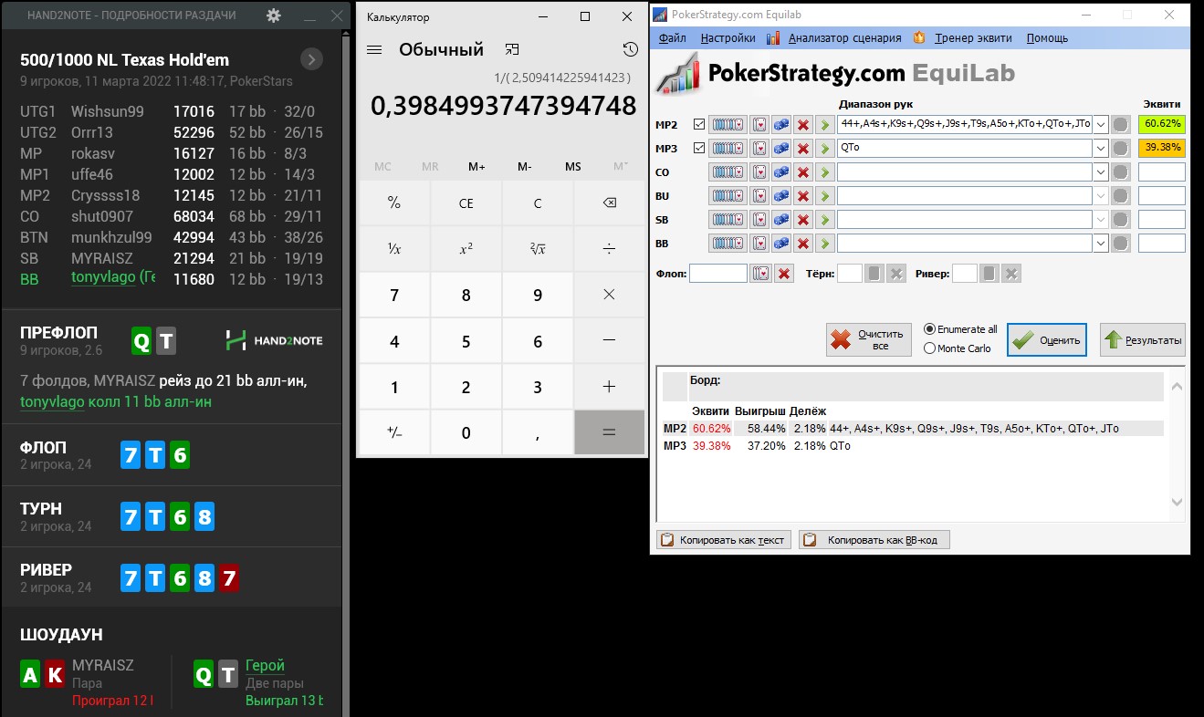
Task: Click BB green arrow icon
Action: [824, 243]
